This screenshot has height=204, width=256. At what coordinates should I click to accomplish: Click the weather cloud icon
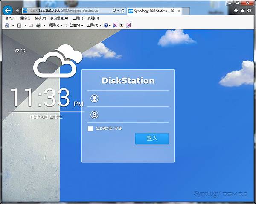click(58, 61)
